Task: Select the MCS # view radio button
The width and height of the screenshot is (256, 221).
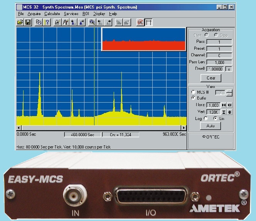Action: click(193, 92)
